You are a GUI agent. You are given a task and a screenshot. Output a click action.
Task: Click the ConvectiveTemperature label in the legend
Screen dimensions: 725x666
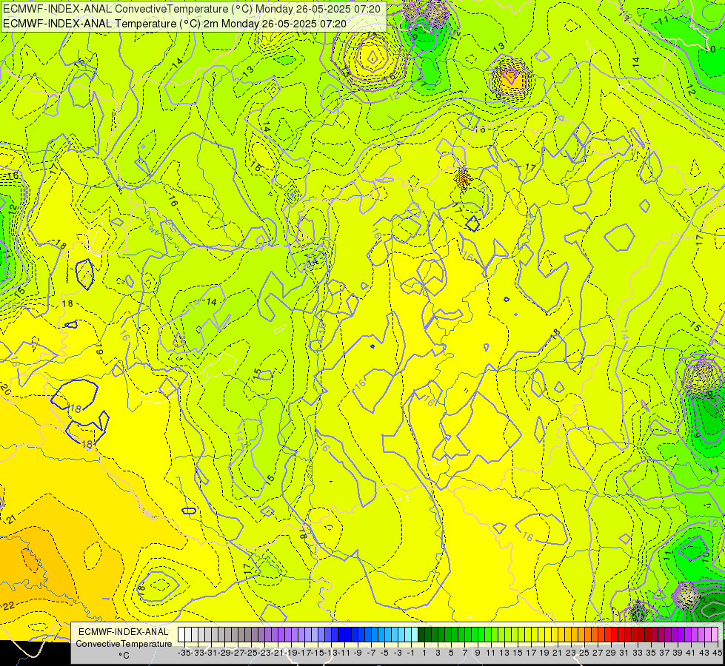(x=124, y=643)
